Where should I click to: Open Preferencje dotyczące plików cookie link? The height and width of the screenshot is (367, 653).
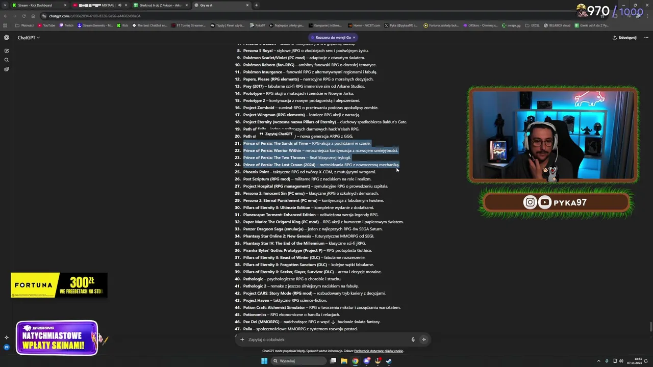click(379, 351)
